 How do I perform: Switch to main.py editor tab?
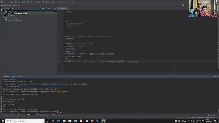62,9
